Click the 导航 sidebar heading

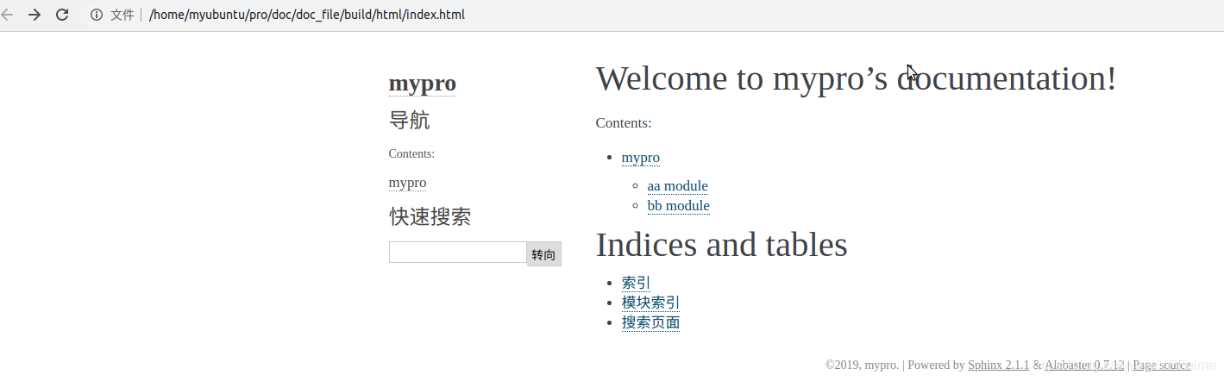(410, 120)
